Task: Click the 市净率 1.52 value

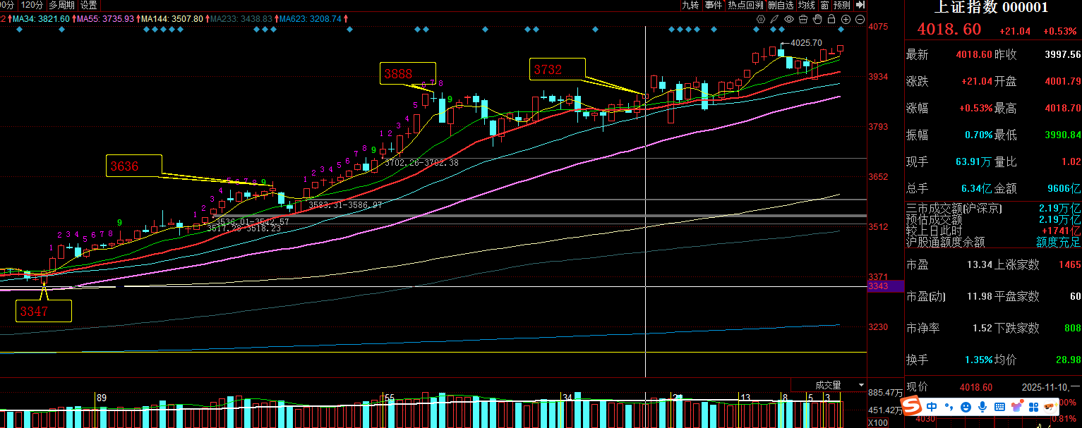Action: (x=982, y=328)
